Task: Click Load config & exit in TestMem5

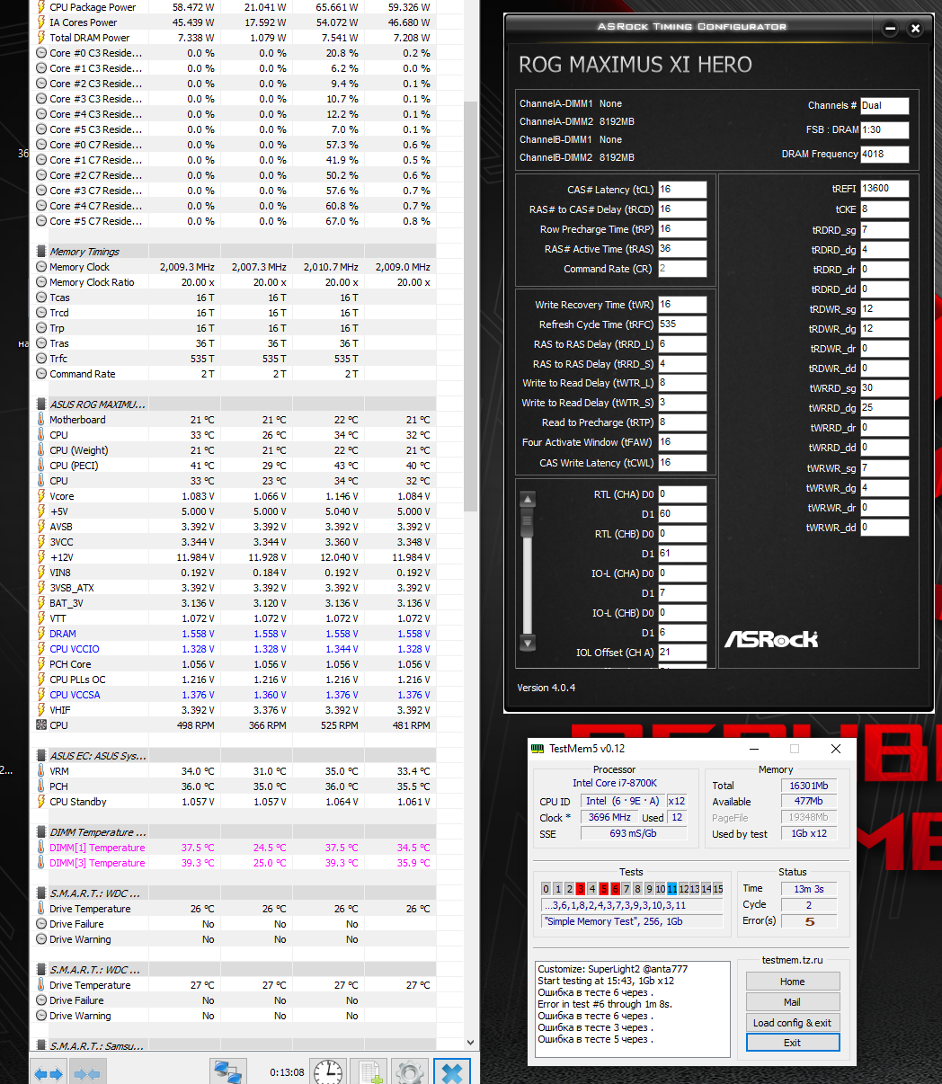Action: [792, 1023]
